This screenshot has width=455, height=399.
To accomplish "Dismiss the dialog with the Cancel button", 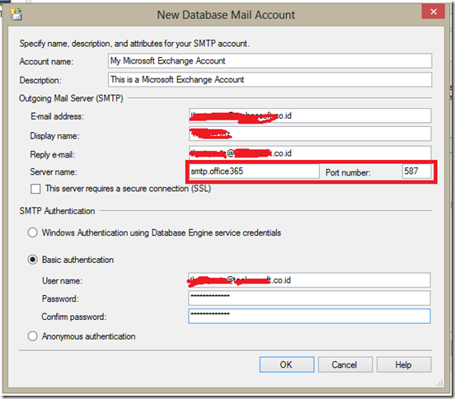I will click(345, 364).
